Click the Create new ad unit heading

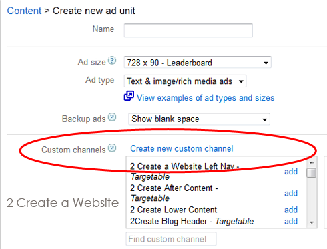click(94, 11)
